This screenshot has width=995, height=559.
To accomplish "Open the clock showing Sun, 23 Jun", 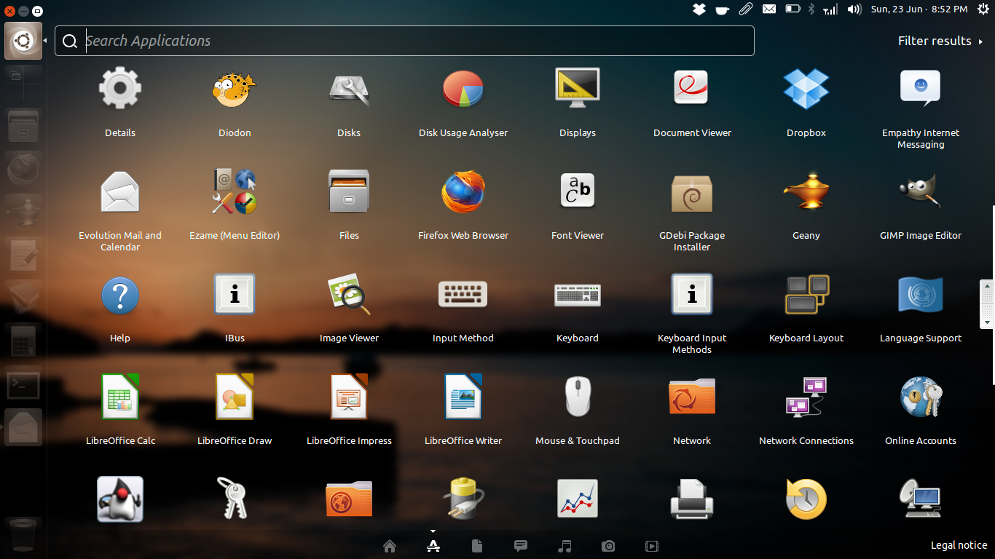I will pos(919,9).
